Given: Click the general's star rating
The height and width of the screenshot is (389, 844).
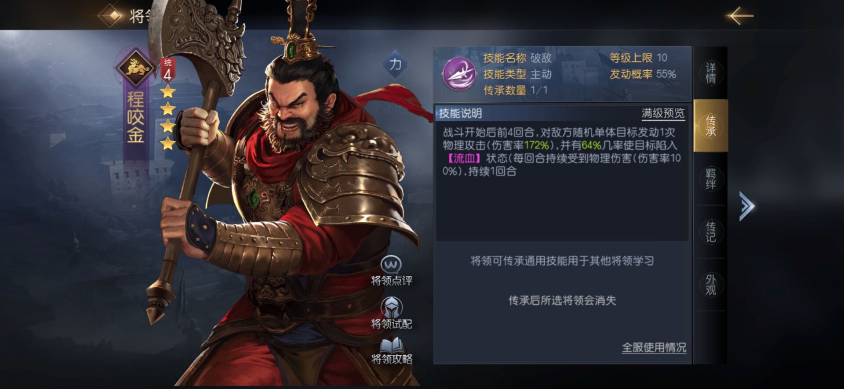Looking at the screenshot, I should 167,118.
